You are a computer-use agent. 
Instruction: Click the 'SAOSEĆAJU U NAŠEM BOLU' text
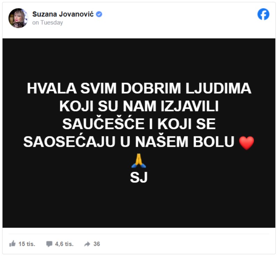pos(129,142)
